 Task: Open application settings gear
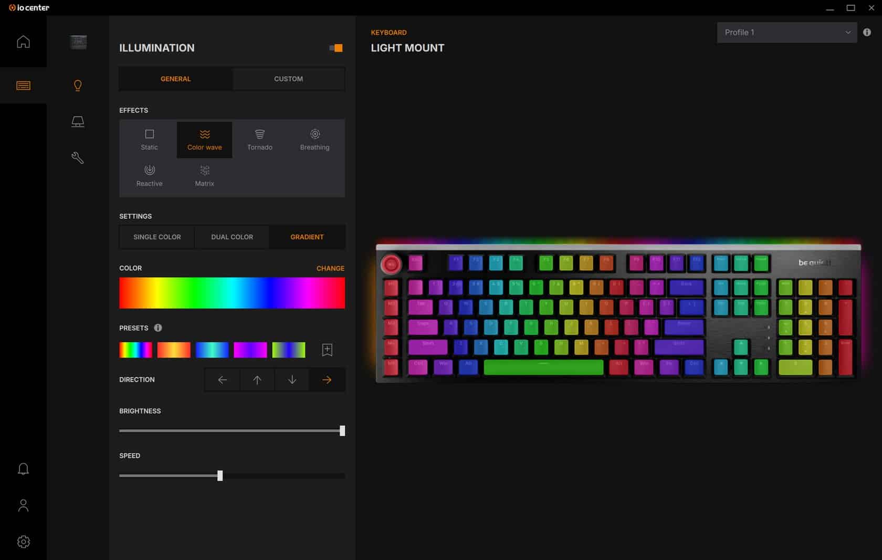click(23, 542)
